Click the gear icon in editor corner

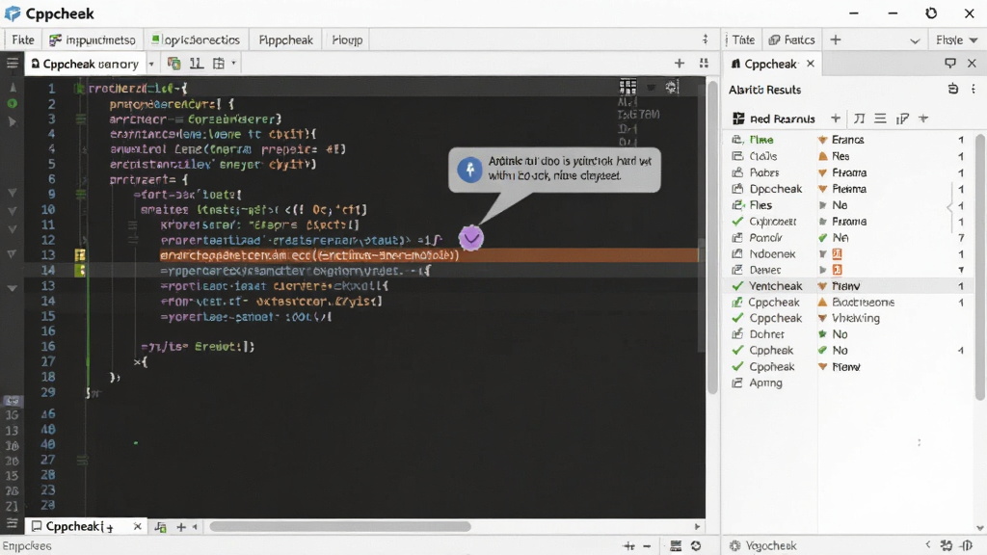click(672, 87)
